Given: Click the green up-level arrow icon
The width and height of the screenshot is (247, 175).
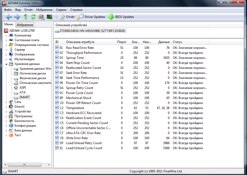Looking at the screenshot, I should (26, 17).
